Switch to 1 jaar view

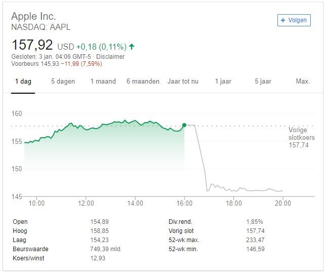[223, 81]
